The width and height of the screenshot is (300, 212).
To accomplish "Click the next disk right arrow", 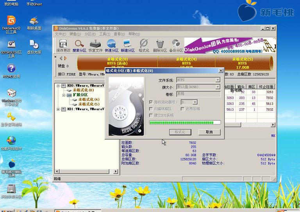I will tap(66, 58).
